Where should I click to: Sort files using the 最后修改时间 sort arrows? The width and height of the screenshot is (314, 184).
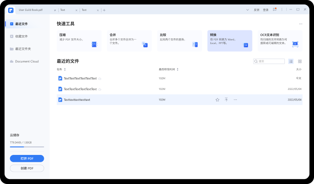point(177,70)
